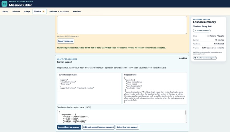
Task: Click the TC logo icon
Action: tap(4, 4)
